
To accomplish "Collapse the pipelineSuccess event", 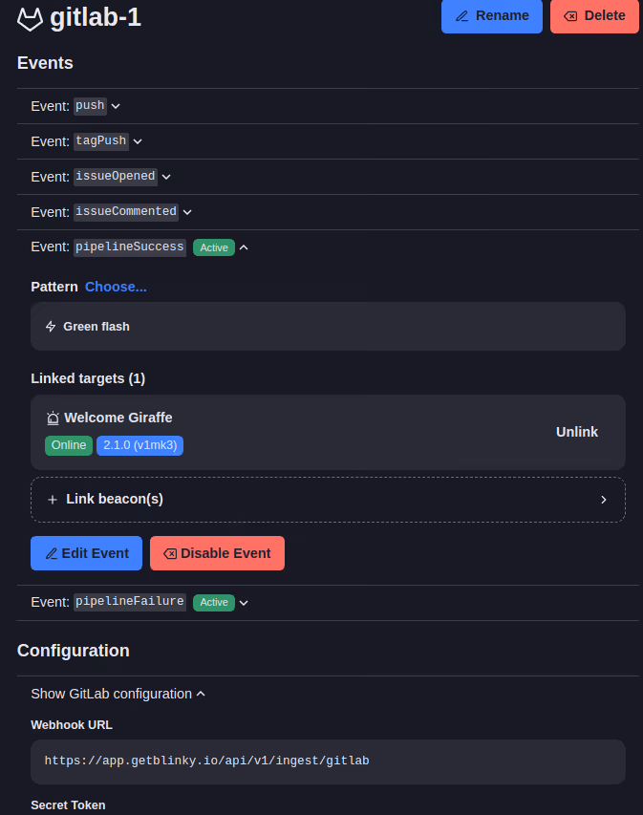I will [x=244, y=247].
